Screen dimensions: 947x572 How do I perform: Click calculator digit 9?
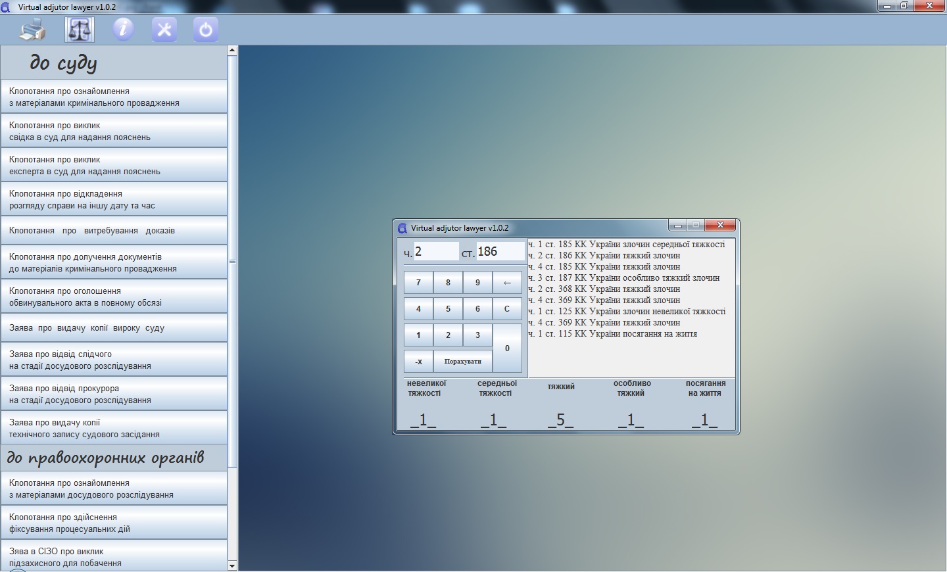pos(477,283)
